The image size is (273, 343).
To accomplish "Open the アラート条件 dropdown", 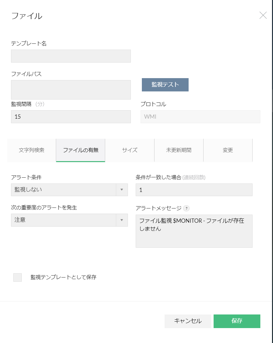I will coord(69,190).
